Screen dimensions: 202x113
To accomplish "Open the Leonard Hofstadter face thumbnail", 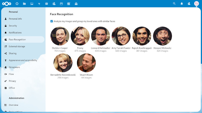I will (100, 36).
